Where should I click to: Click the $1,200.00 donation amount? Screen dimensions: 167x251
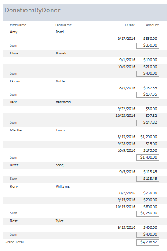(148, 137)
